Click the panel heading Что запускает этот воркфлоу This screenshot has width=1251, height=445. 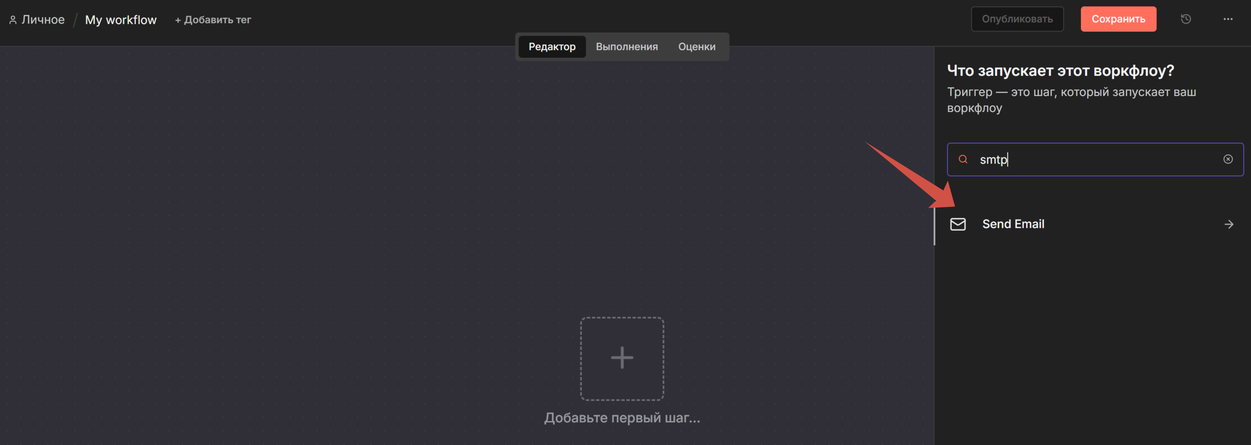(1060, 71)
